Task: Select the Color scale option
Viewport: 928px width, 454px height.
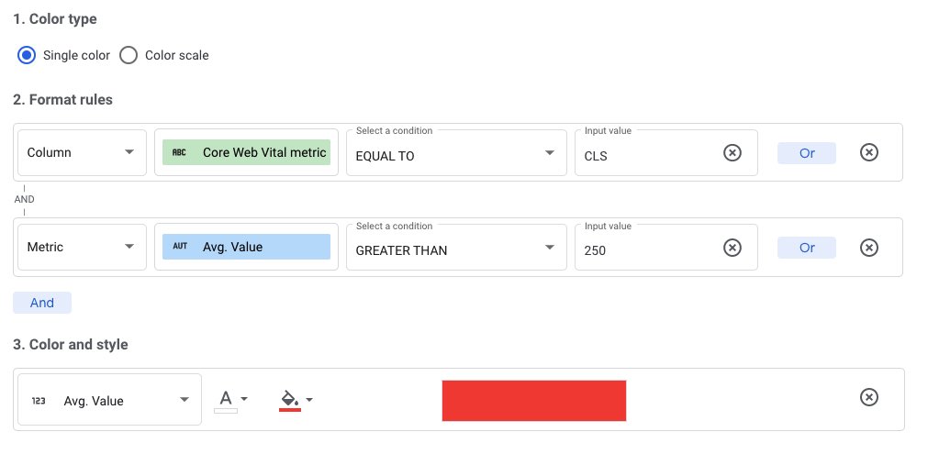Action: pos(129,55)
